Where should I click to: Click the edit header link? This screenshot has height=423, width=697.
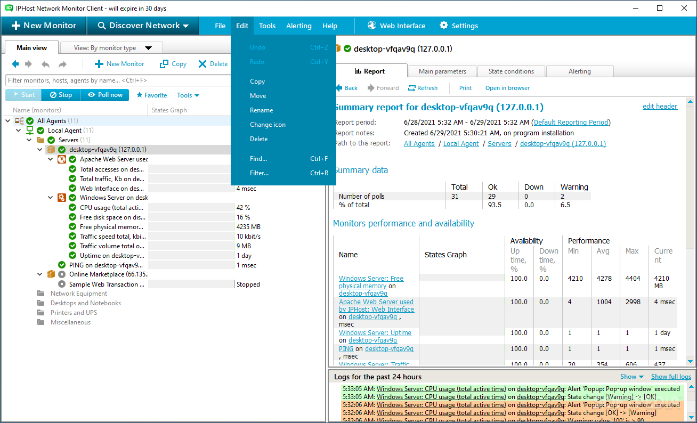[x=660, y=107]
